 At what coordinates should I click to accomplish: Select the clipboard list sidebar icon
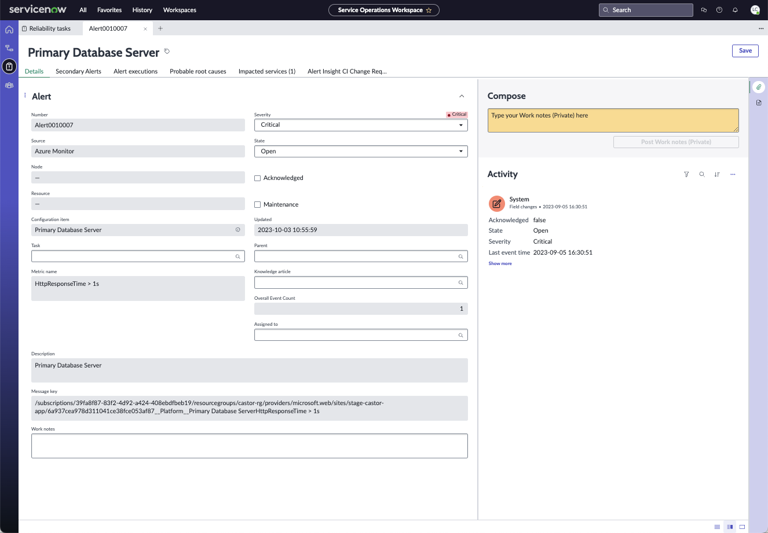click(9, 67)
